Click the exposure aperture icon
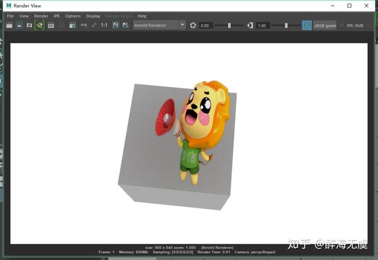The width and height of the screenshot is (378, 260). coord(193,25)
